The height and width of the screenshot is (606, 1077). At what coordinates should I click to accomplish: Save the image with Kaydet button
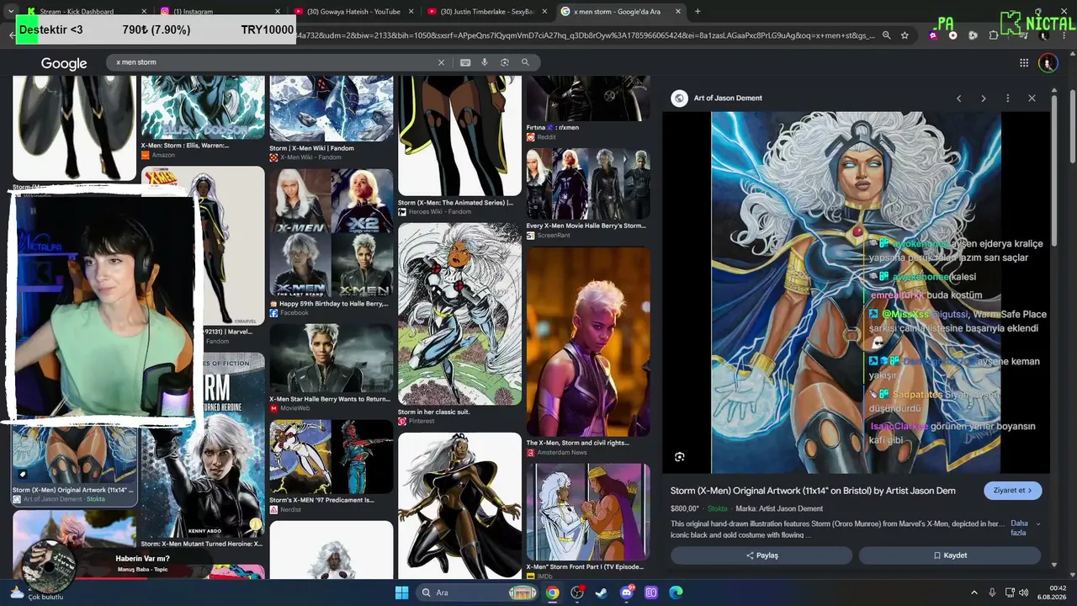[x=950, y=555]
